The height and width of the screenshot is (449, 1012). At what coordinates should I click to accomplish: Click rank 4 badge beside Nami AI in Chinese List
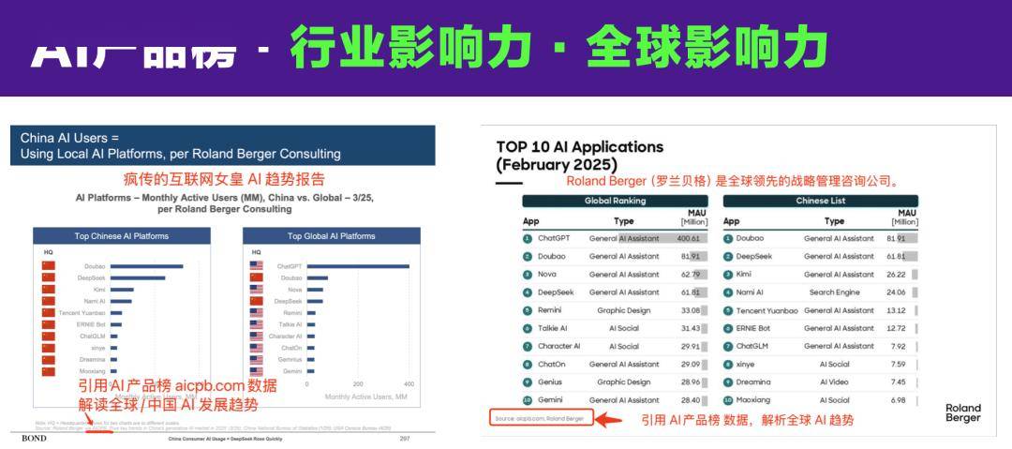pyautogui.click(x=728, y=292)
